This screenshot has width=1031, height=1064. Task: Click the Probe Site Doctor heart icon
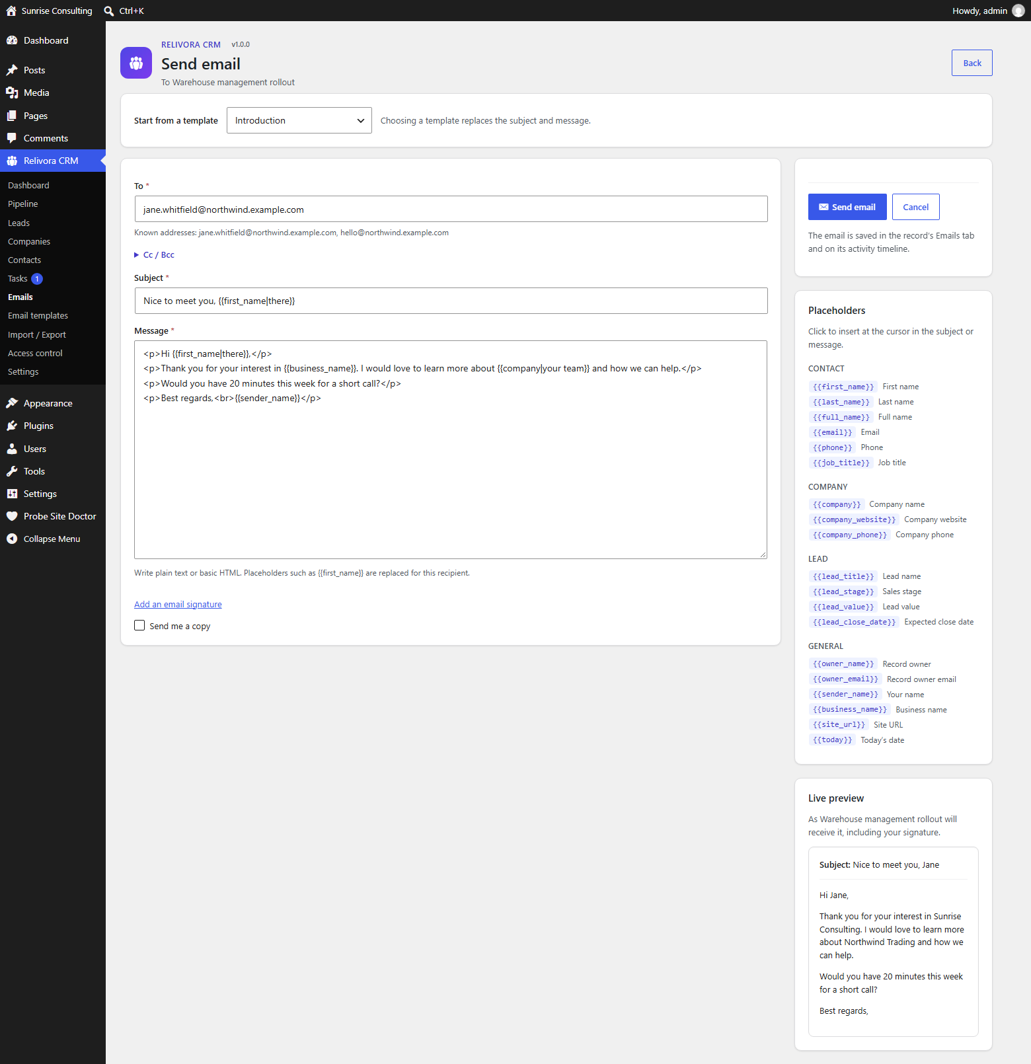tap(12, 516)
